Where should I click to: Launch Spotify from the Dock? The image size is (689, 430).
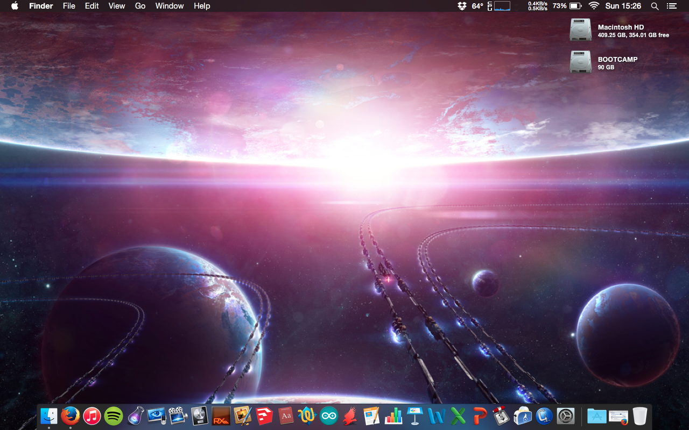pyautogui.click(x=114, y=415)
